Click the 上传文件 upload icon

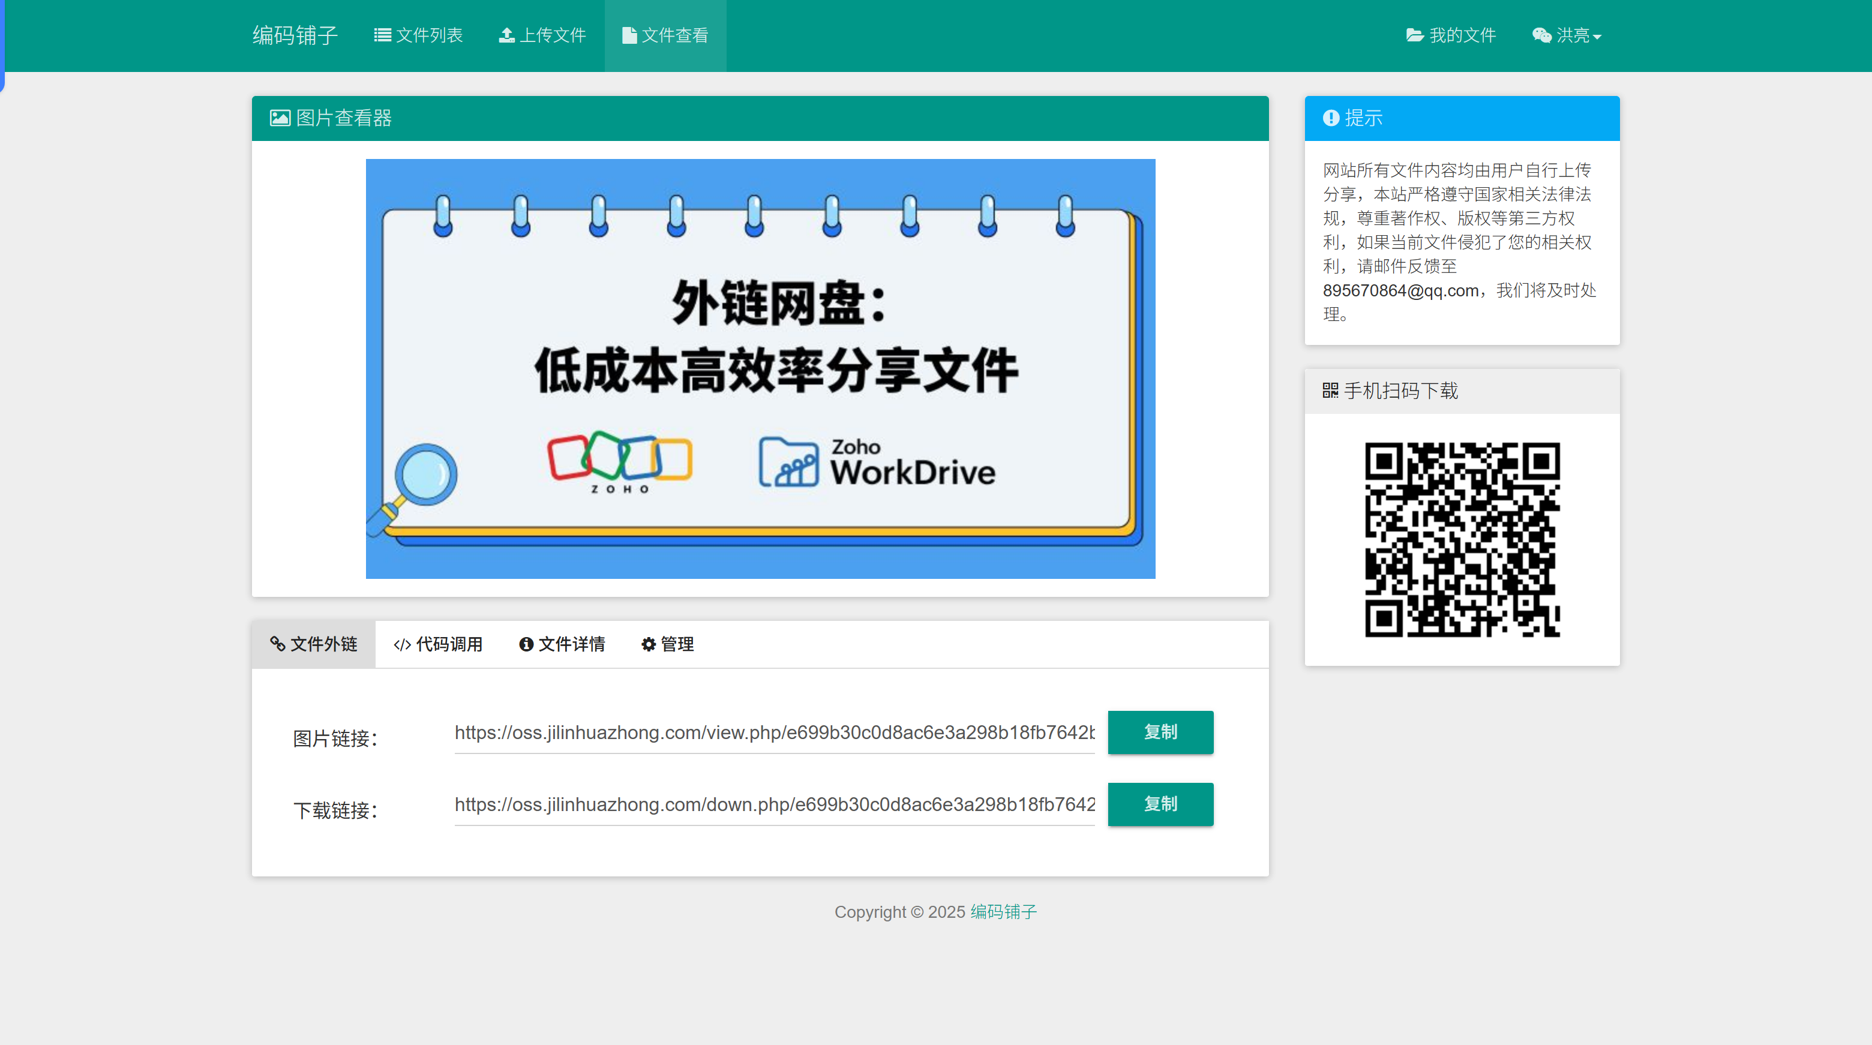[506, 35]
